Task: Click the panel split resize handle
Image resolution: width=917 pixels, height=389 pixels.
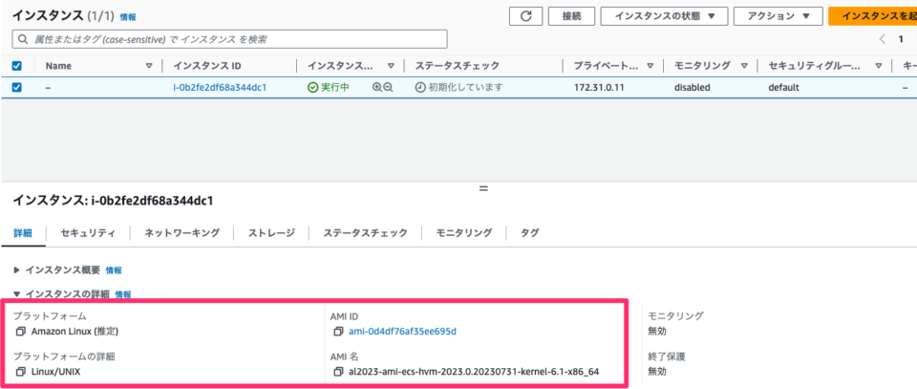Action: pyautogui.click(x=483, y=189)
